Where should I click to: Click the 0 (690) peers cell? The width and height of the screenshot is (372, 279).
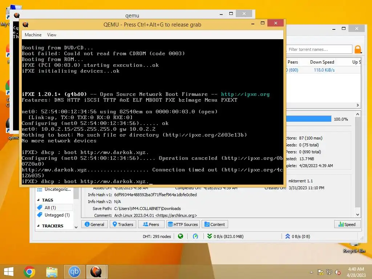(292, 70)
